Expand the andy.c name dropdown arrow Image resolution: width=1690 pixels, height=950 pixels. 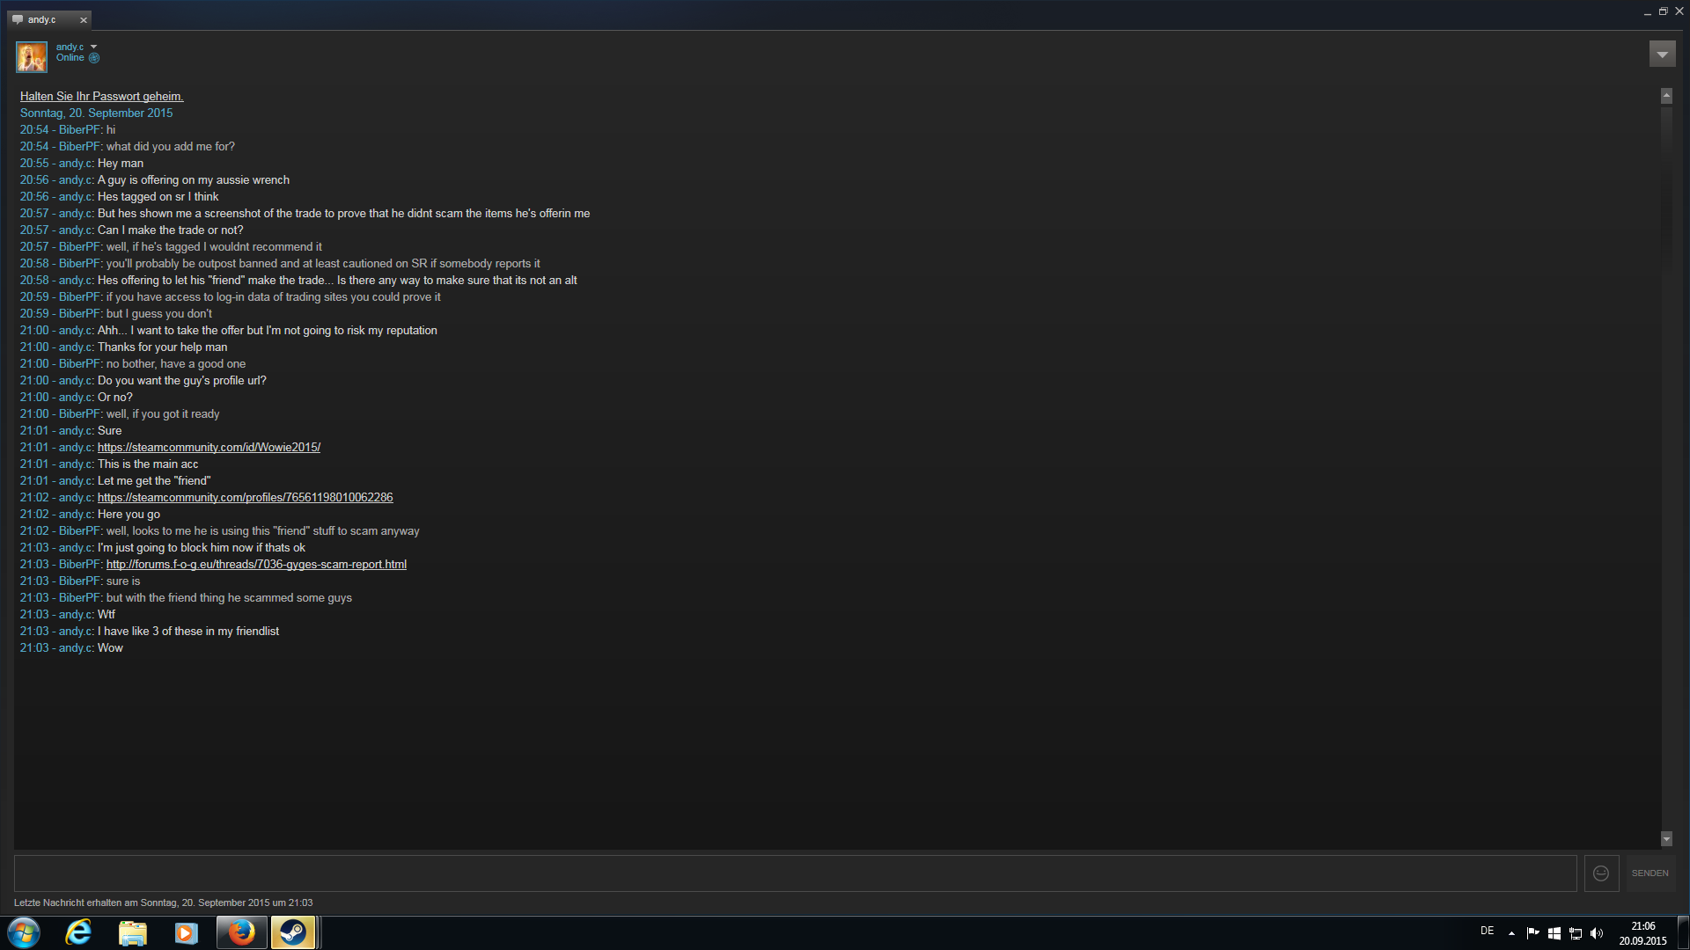93,47
